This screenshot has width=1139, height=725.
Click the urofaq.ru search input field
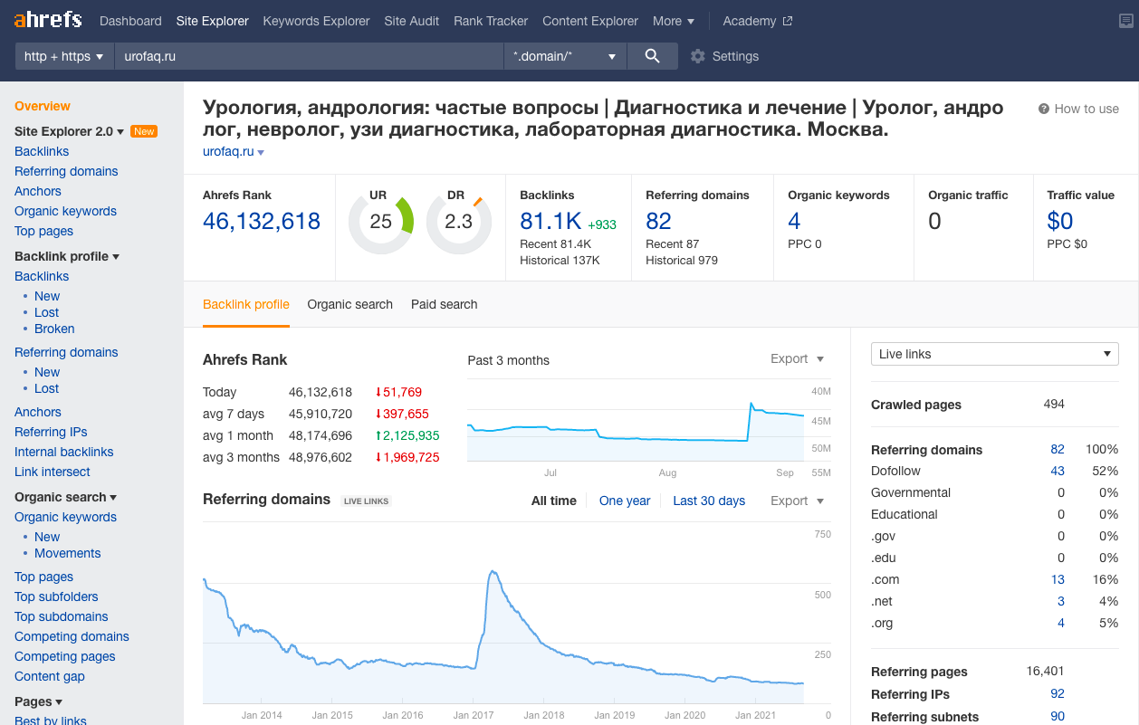309,56
